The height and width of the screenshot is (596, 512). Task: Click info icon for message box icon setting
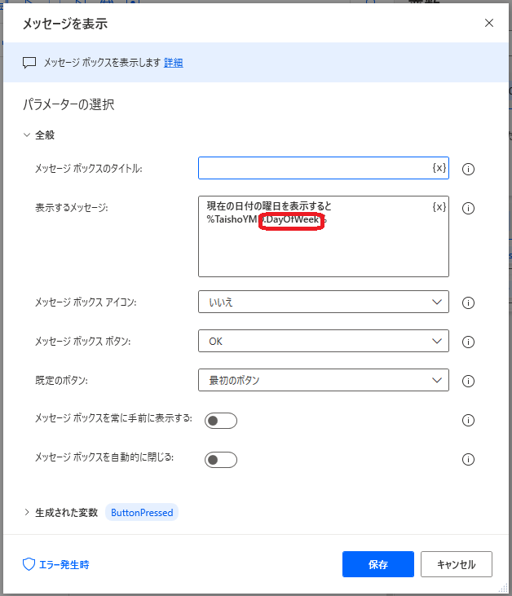pos(469,302)
